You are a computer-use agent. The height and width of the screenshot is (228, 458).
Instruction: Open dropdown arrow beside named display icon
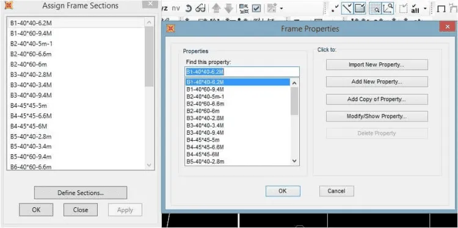[x=281, y=9]
